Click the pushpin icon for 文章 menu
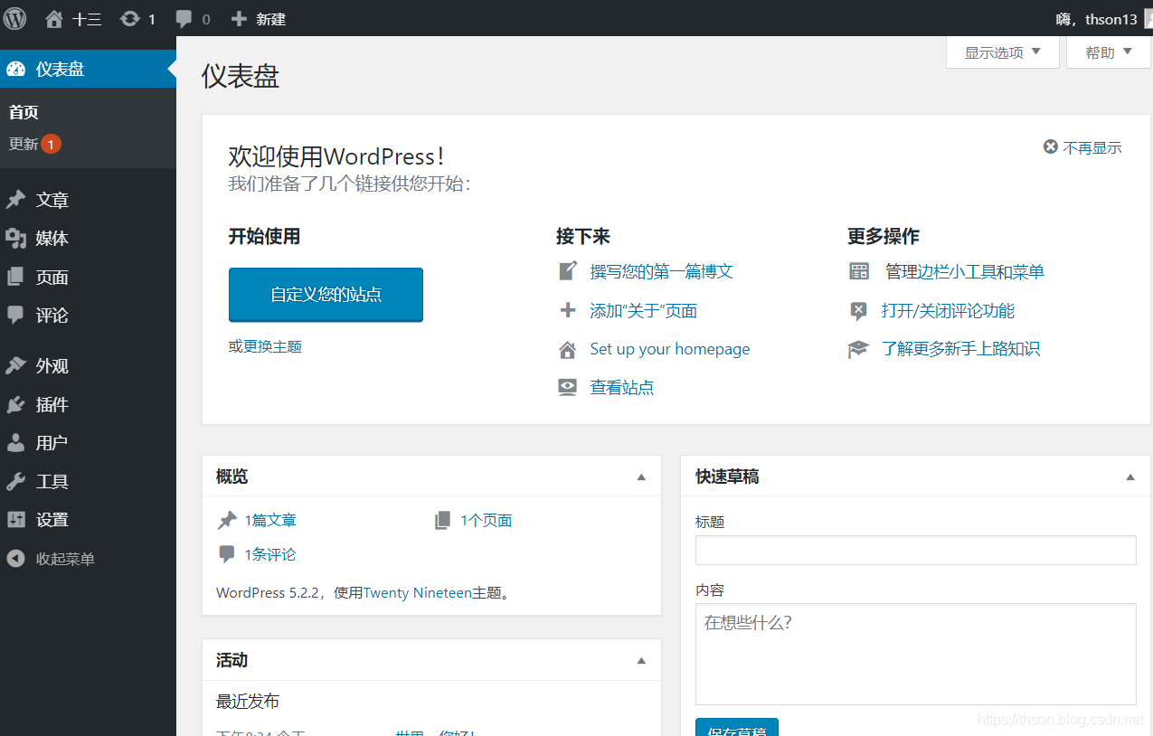1153x736 pixels. [15, 200]
